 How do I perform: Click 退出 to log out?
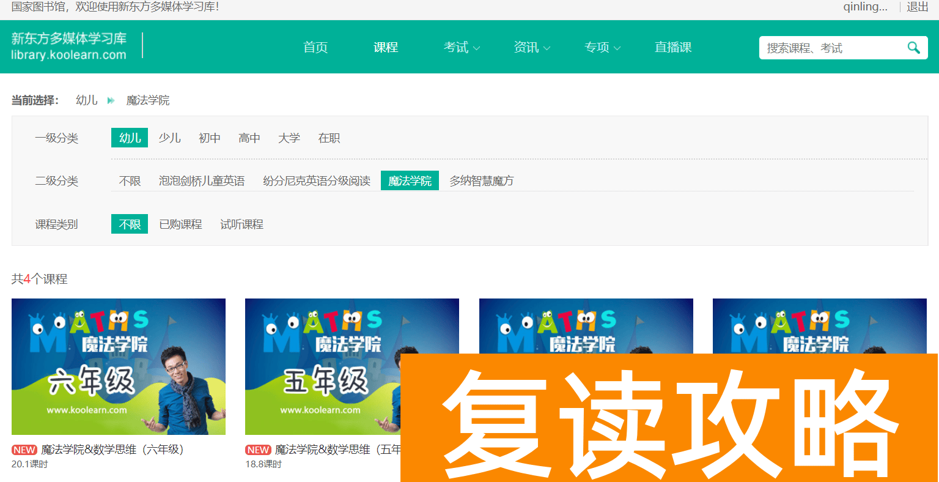[x=916, y=7]
